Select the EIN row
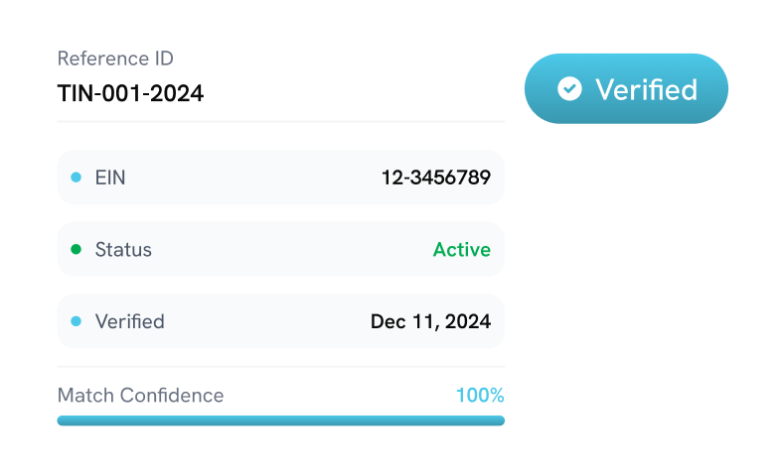 click(280, 178)
